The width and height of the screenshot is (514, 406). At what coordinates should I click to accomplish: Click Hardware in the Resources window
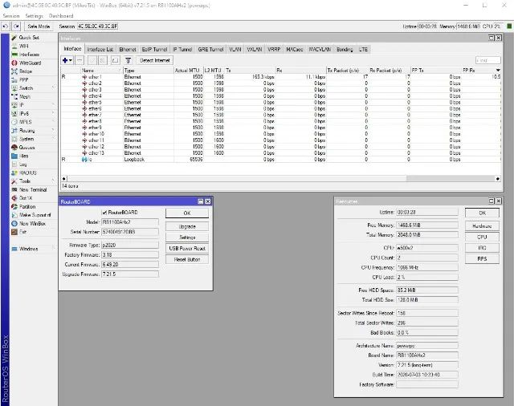pyautogui.click(x=482, y=226)
